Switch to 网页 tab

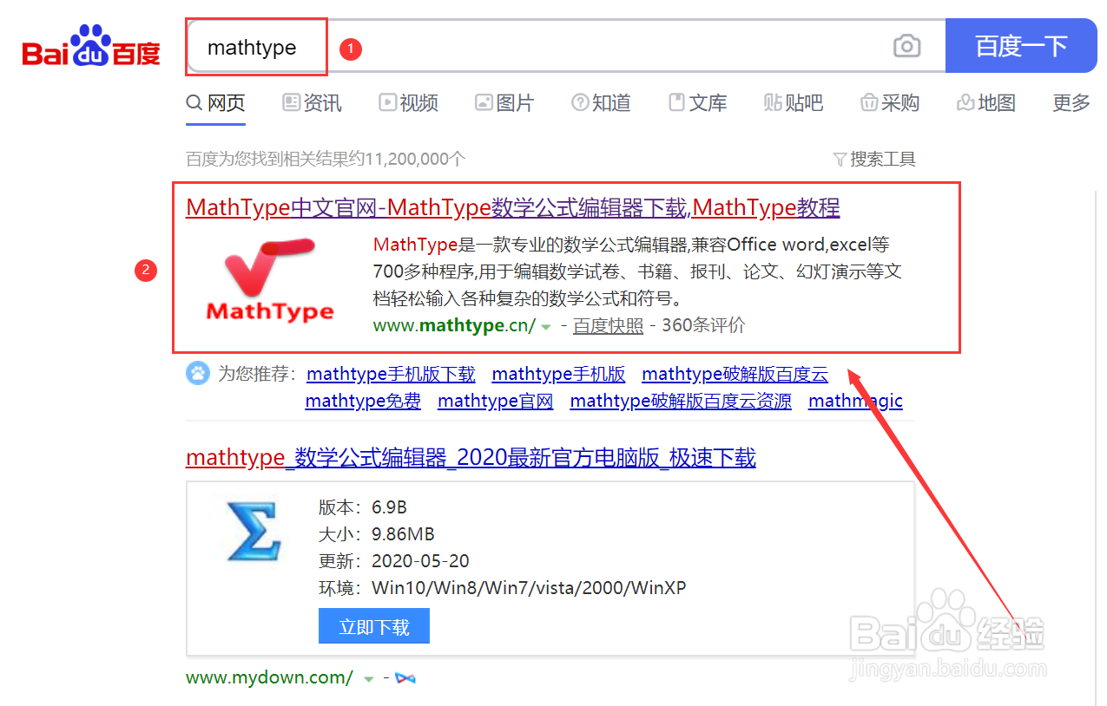pyautogui.click(x=216, y=103)
